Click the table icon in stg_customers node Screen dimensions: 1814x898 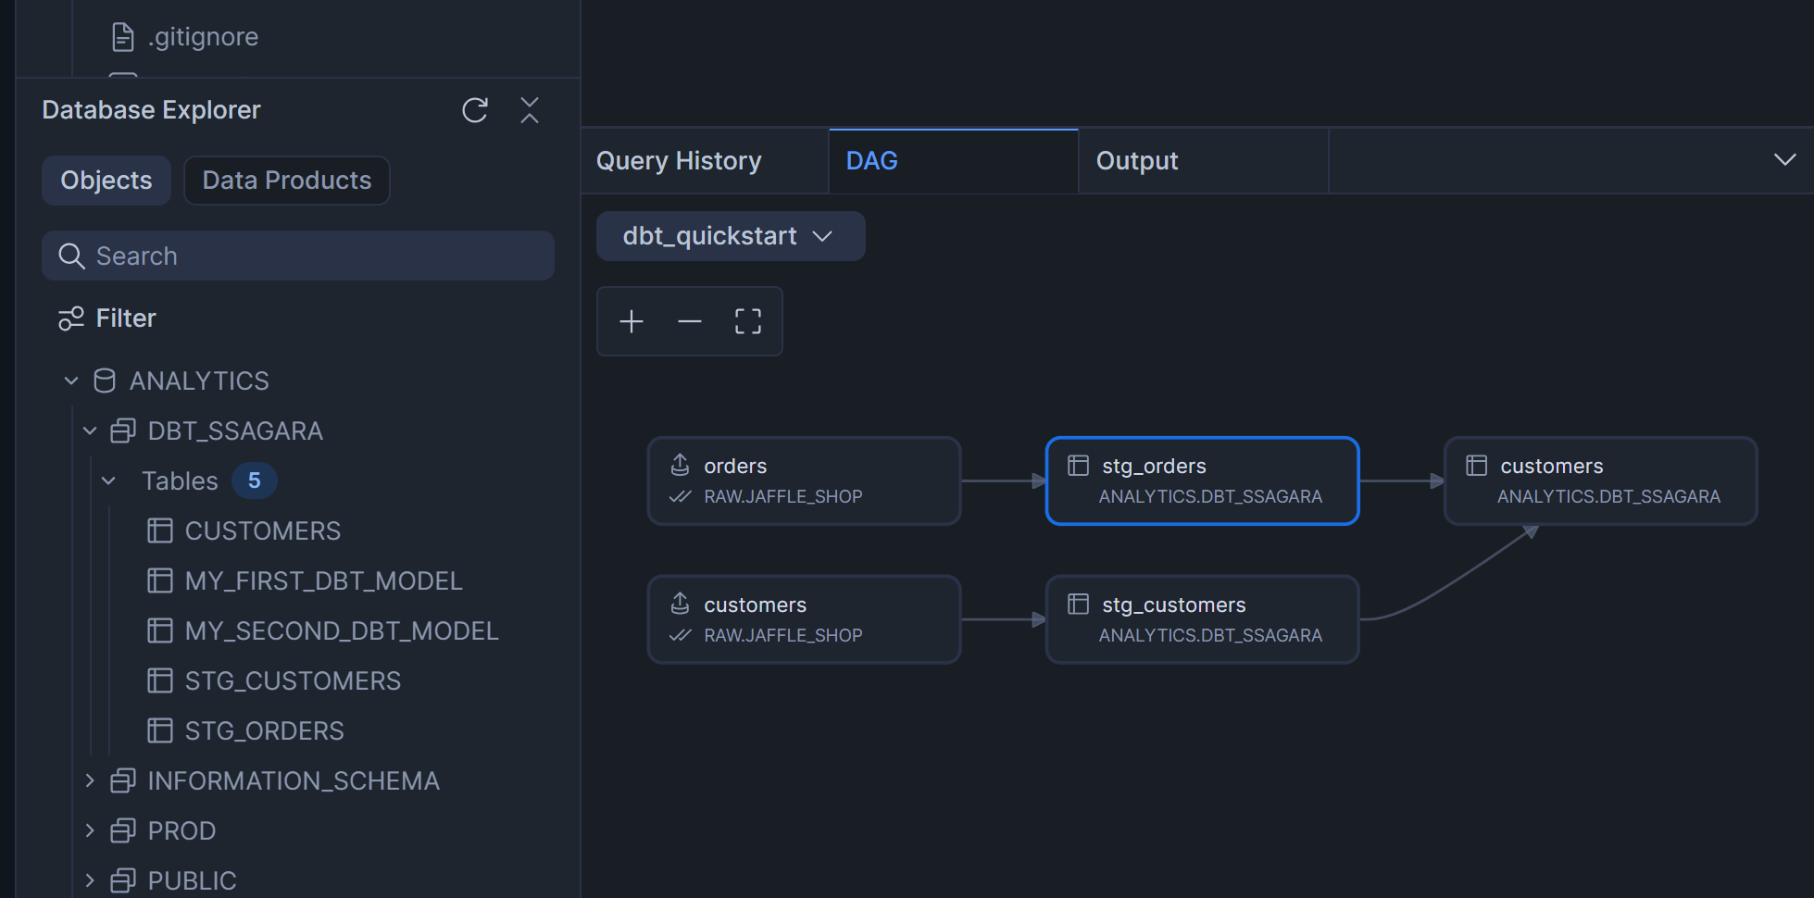pos(1078,605)
